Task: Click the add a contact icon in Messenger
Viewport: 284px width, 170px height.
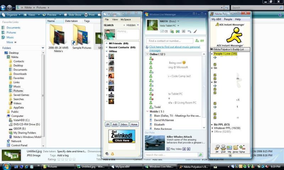Action: [197, 41]
